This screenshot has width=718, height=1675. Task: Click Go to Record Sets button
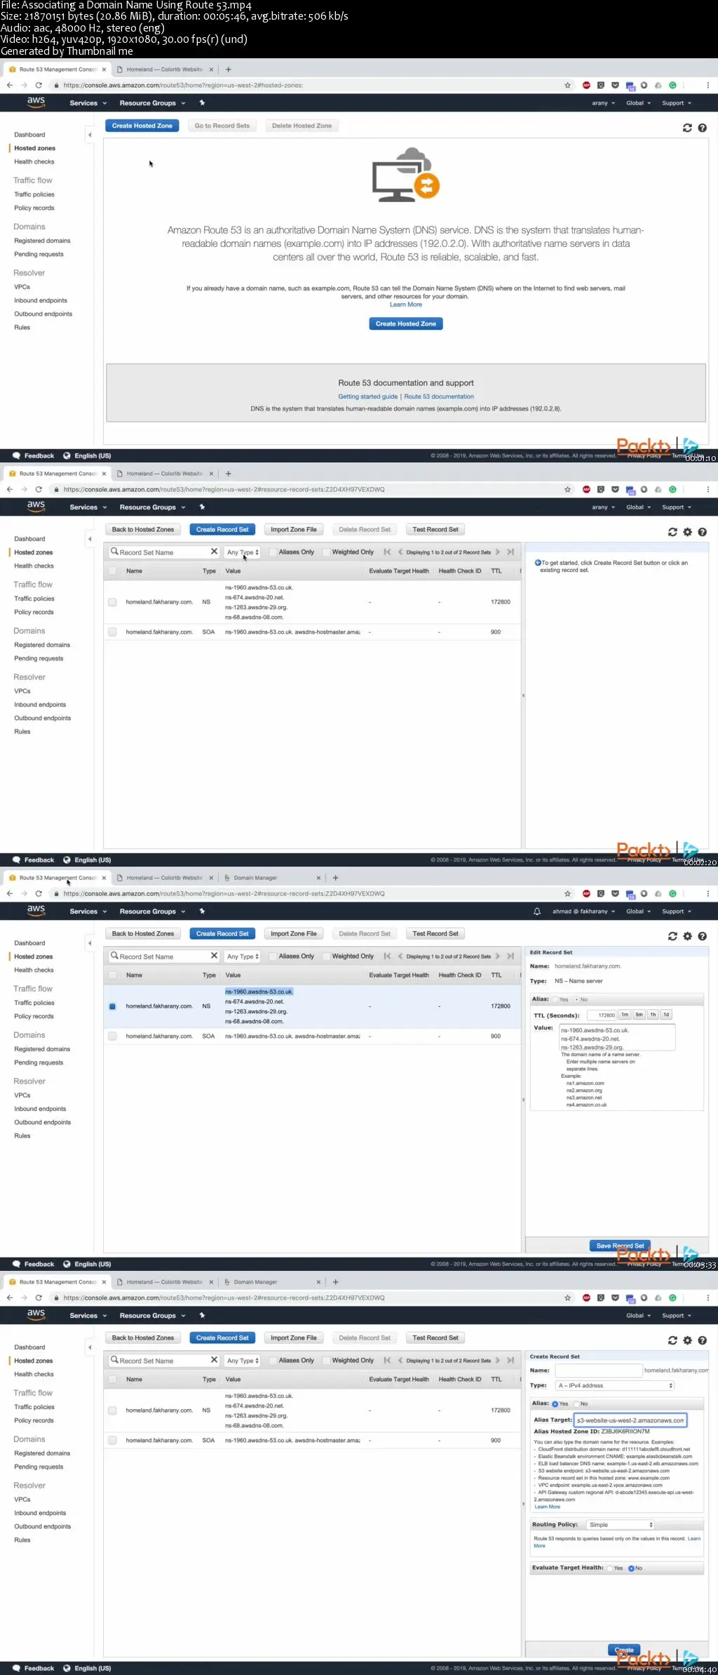(x=222, y=126)
